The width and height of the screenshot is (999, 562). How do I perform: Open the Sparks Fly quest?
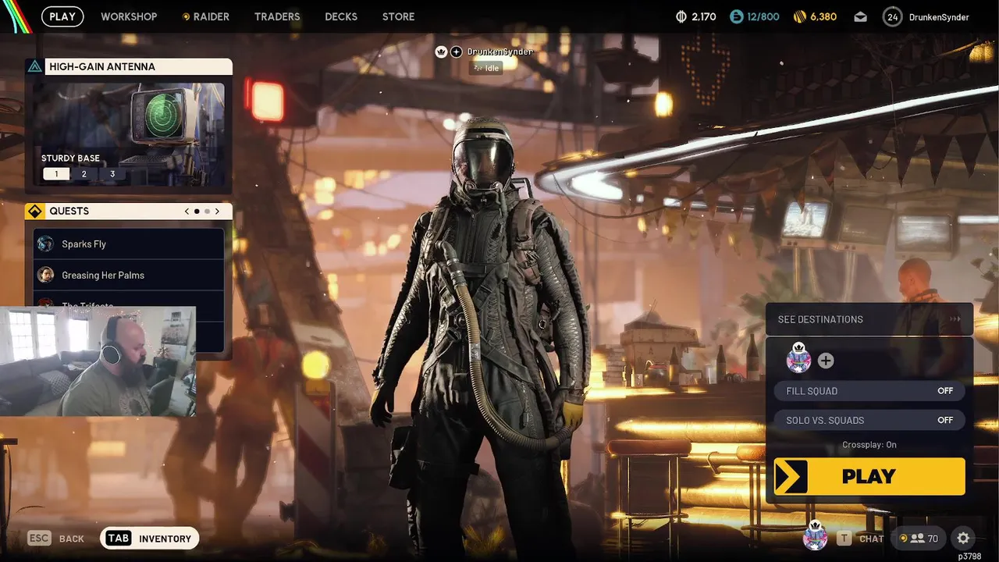(x=129, y=244)
